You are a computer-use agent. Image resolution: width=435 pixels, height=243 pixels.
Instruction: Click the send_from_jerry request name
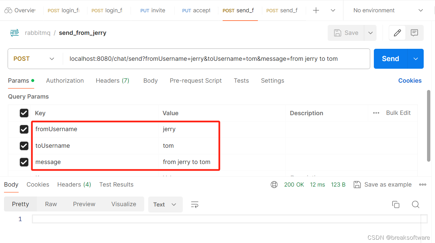tap(83, 33)
